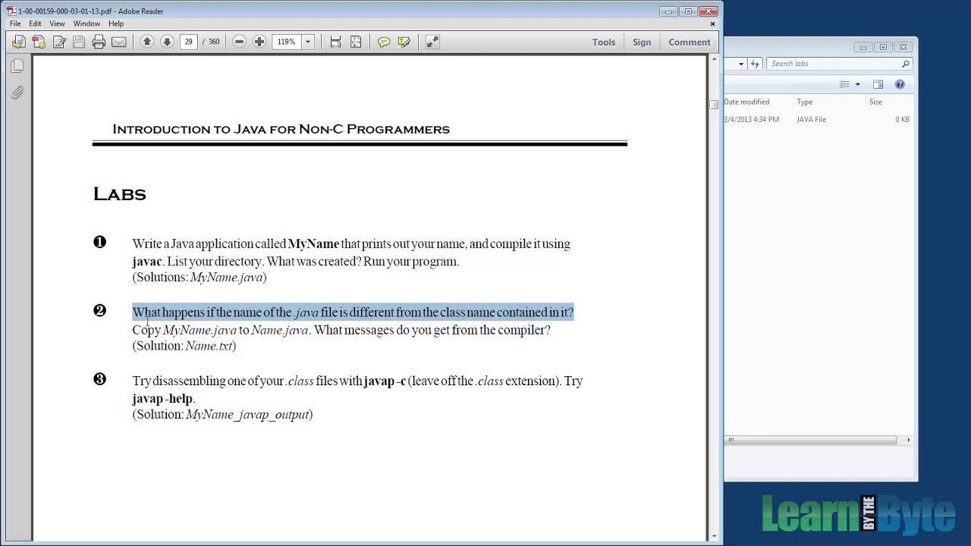This screenshot has height=546, width=971.
Task: Click the Explorer help question mark icon
Action: click(900, 84)
